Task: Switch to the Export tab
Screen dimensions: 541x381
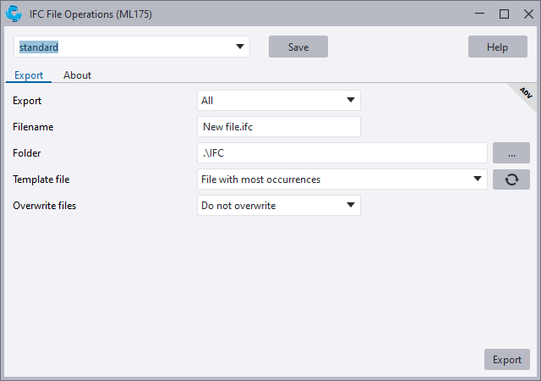Action: 29,75
